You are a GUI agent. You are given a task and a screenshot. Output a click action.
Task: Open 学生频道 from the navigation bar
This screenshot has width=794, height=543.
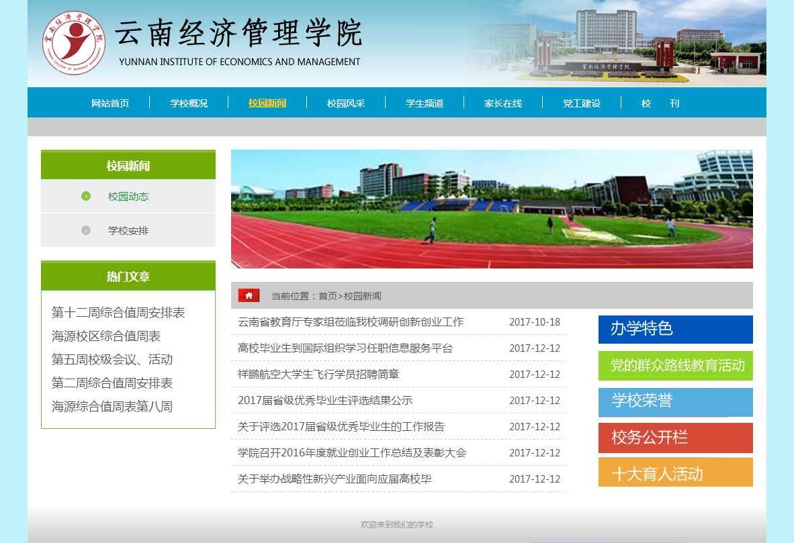pos(425,103)
